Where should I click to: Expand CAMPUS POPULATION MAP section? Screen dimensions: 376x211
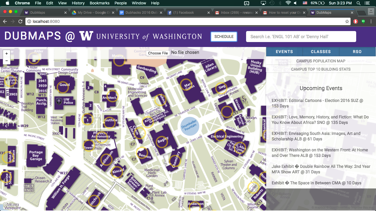click(x=321, y=61)
